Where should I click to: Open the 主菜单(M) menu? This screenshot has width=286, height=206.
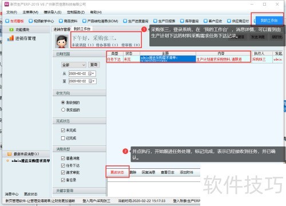30,12
